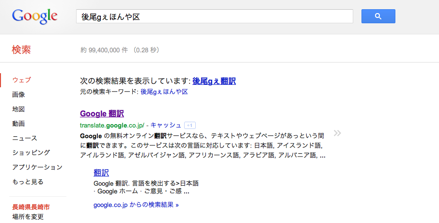
Task: Switch to 画像 search
Action: coord(18,95)
